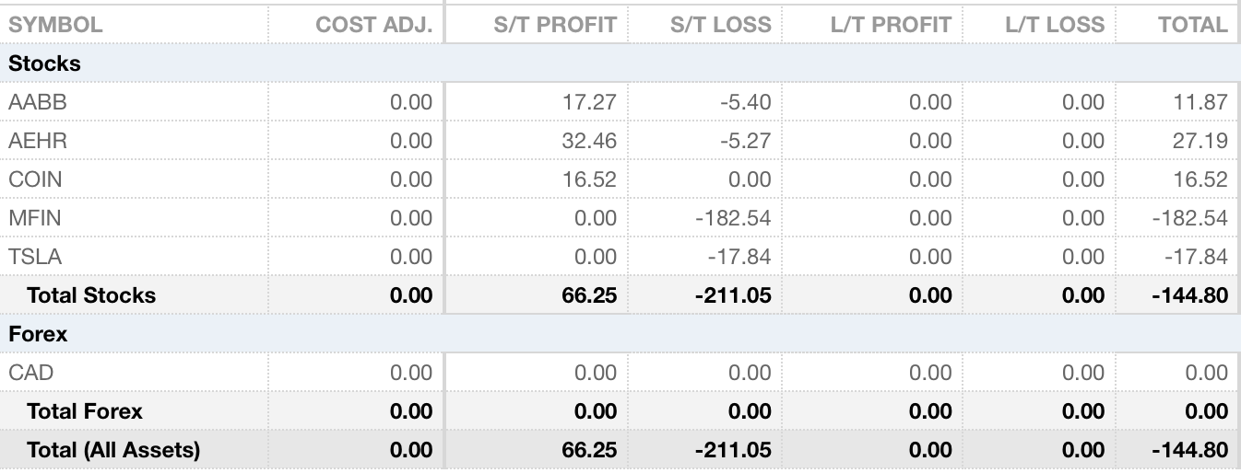This screenshot has height=473, width=1241.
Task: Click the Total Stocks row label
Action: (91, 295)
